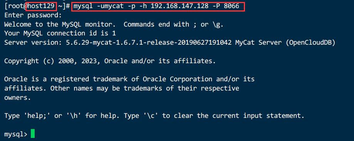Click the port number 8066

pyautogui.click(x=232, y=6)
